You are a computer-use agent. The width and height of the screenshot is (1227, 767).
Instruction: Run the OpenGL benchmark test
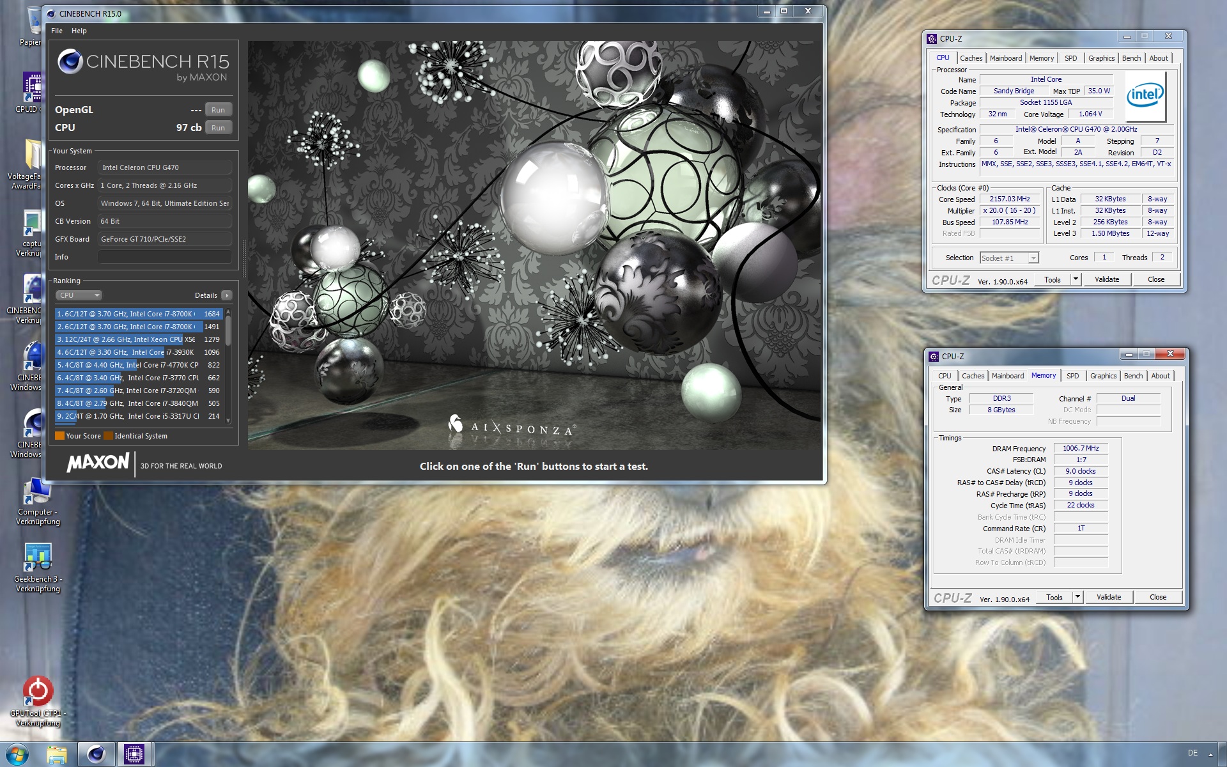[219, 110]
